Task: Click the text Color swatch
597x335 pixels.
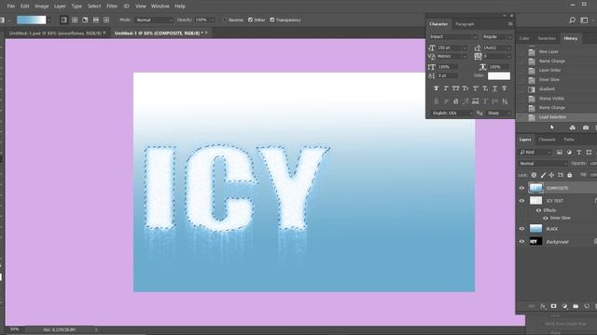Action: [499, 76]
